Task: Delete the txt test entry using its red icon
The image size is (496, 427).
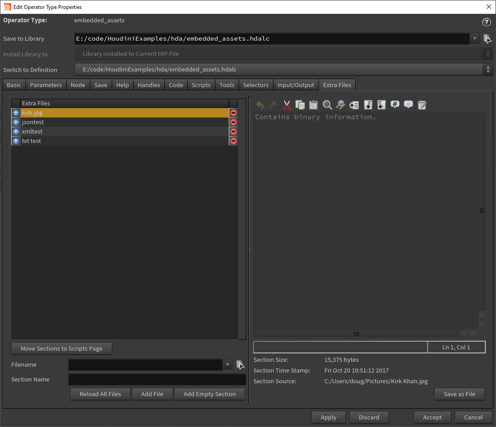Action: (233, 141)
